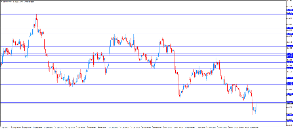The width and height of the screenshot is (293, 129).
Task: Select the 1.5414 horizontal line price label
Action: click(x=289, y=46)
